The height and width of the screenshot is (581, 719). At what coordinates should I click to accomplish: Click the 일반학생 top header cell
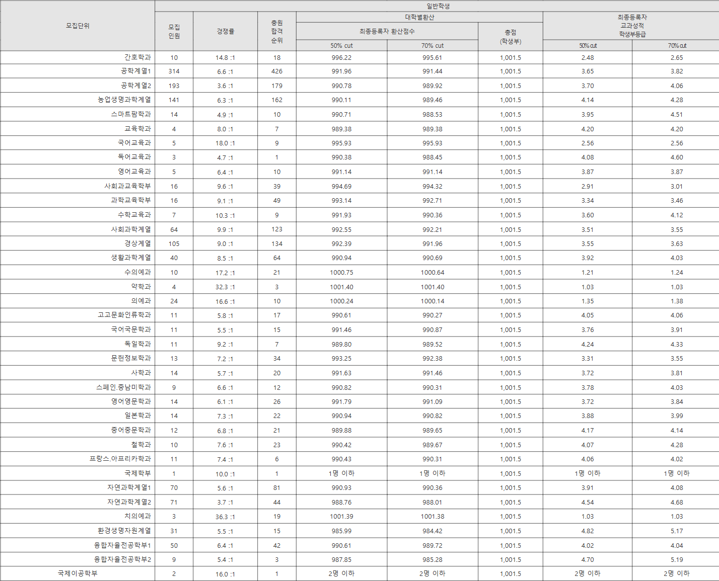click(438, 6)
